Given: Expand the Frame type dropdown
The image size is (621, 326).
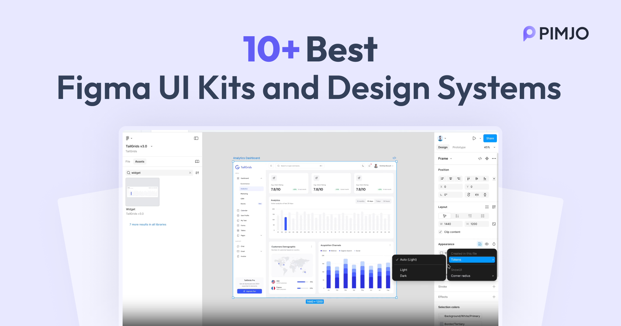Looking at the screenshot, I should click(x=451, y=158).
